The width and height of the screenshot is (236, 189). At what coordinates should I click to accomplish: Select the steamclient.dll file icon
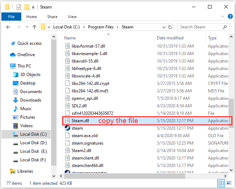[67, 158]
